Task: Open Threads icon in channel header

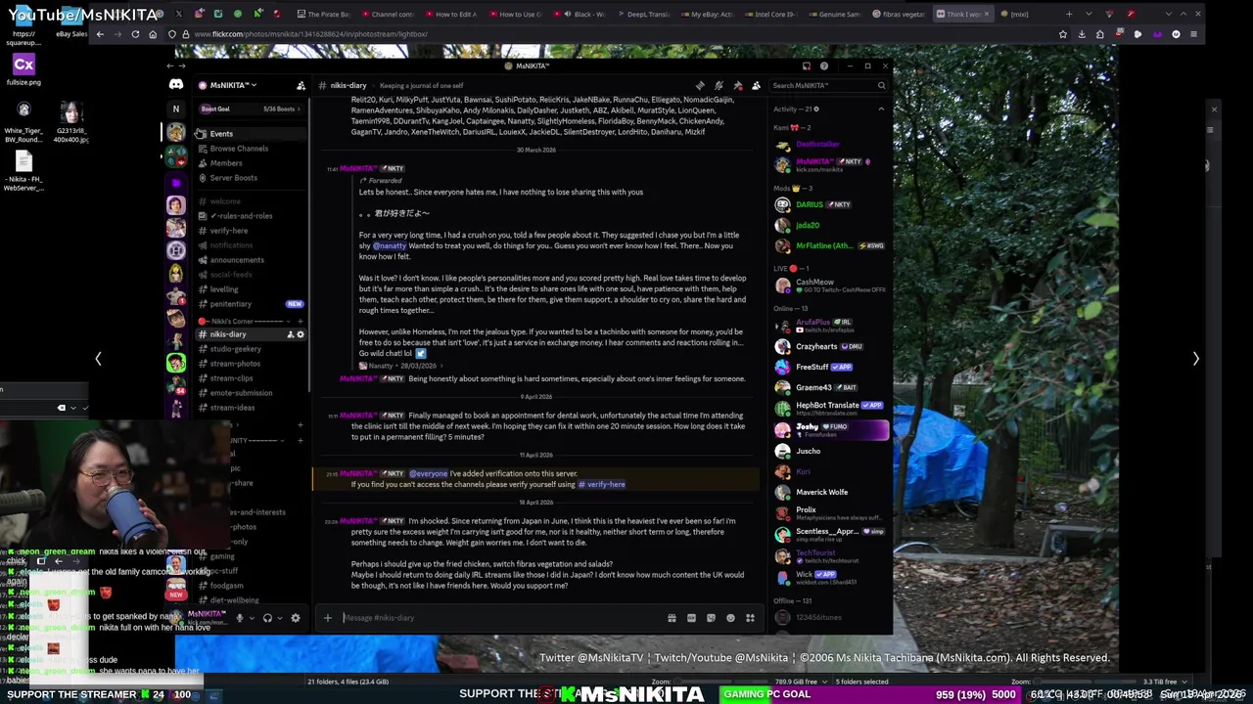Action: [x=700, y=85]
